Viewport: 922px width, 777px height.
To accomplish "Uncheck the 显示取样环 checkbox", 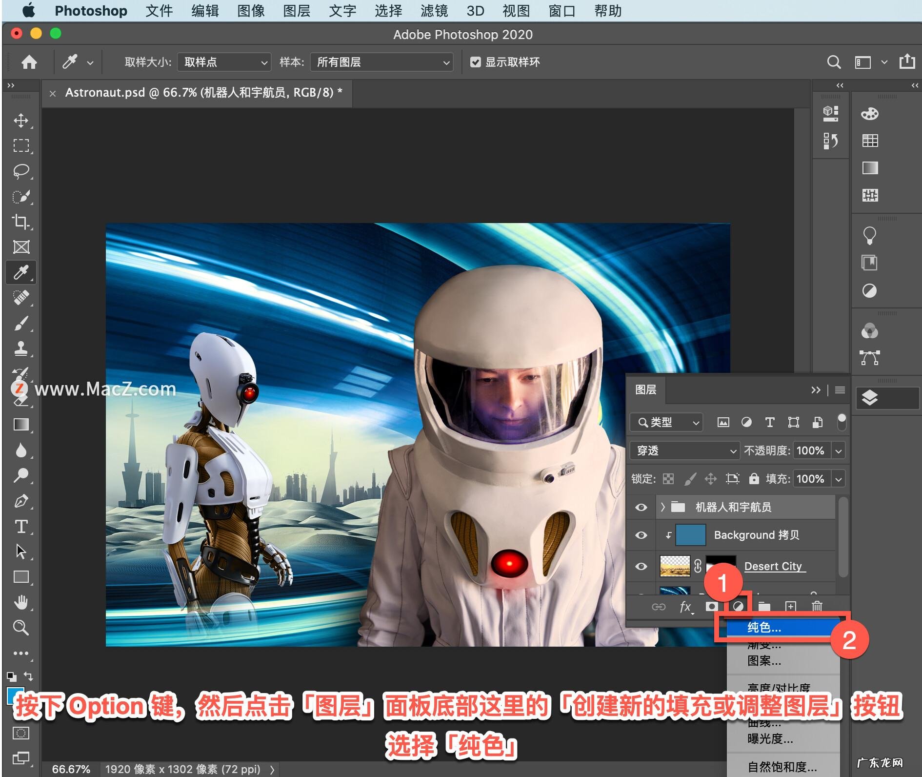I will click(475, 62).
